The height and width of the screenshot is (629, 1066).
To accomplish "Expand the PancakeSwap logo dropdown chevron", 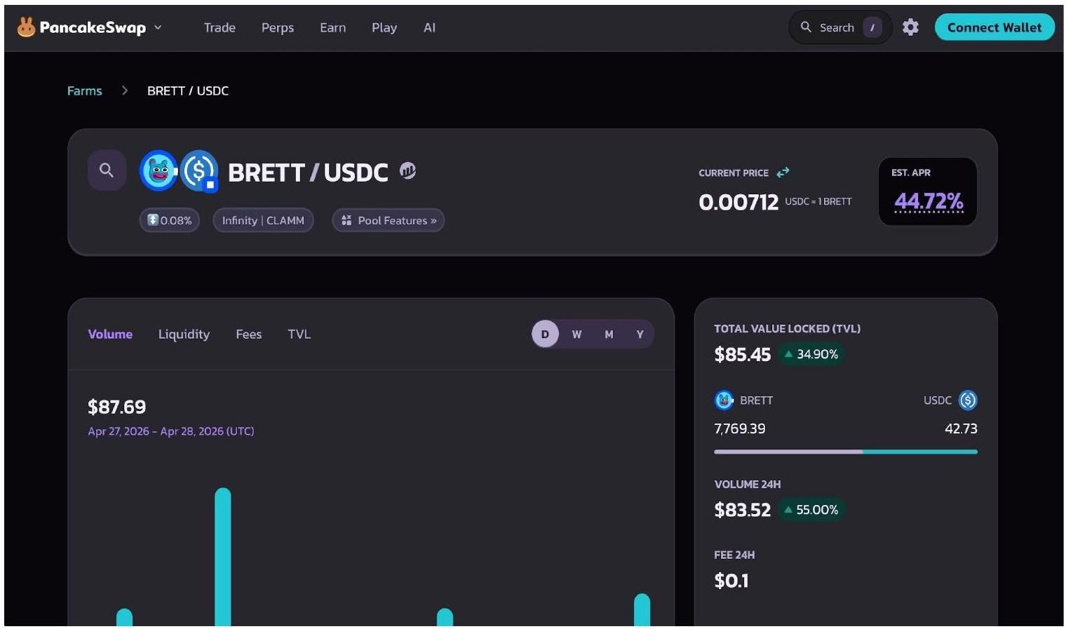I will 158,27.
